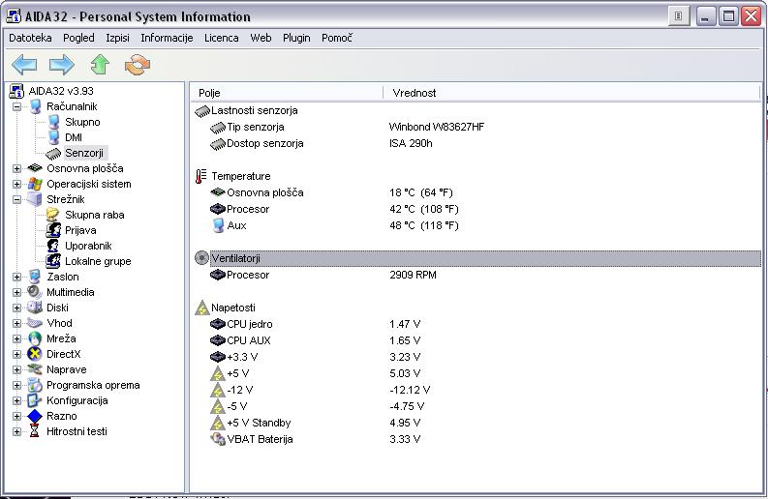Click the -12.12 V value
The height and width of the screenshot is (499, 768).
pos(410,390)
